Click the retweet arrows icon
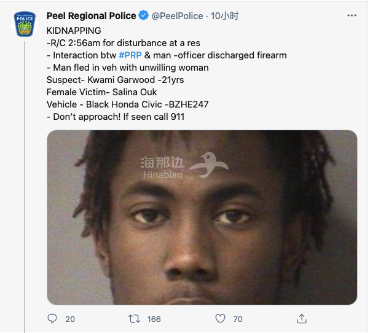This screenshot has width=370, height=333. coord(134,319)
